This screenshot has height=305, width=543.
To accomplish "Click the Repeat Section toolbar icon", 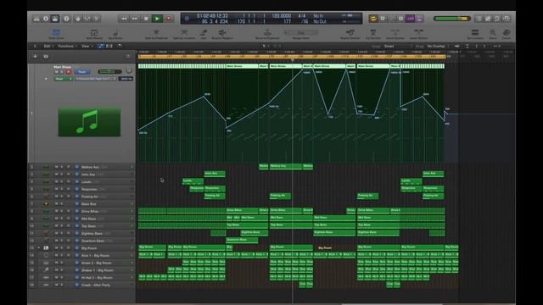I will coord(350,34).
